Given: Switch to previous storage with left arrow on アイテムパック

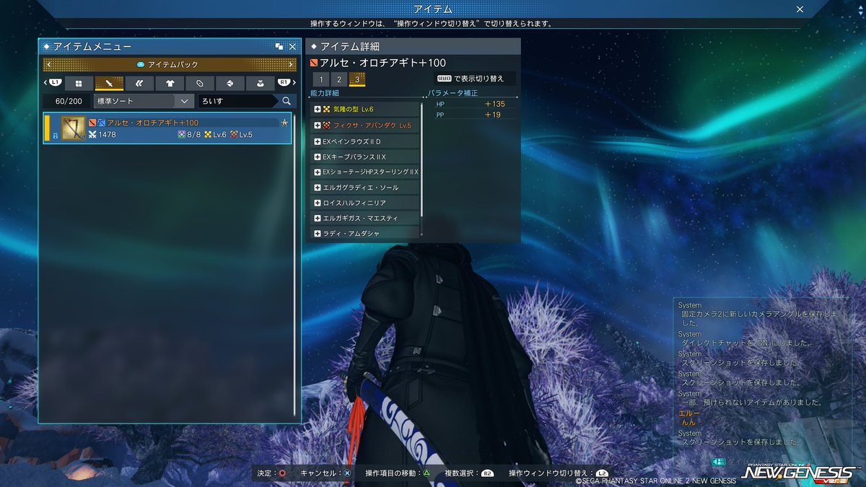Looking at the screenshot, I should pos(48,65).
